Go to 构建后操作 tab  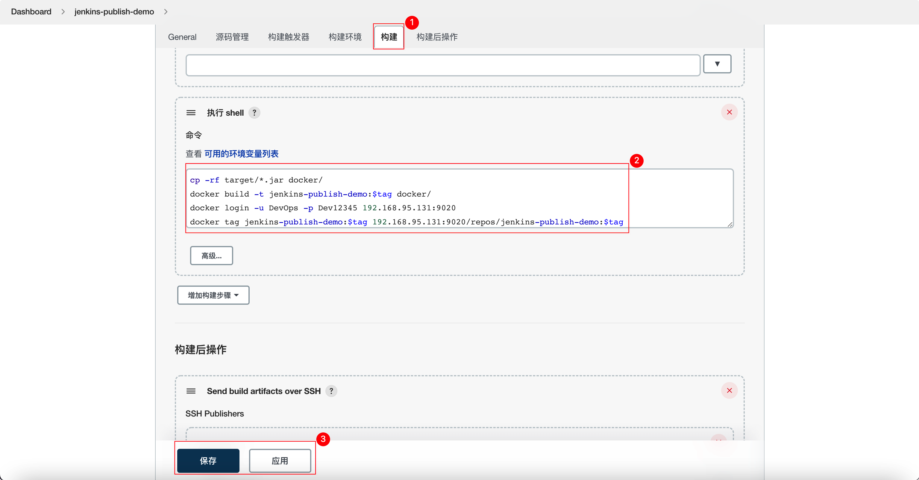(x=437, y=37)
